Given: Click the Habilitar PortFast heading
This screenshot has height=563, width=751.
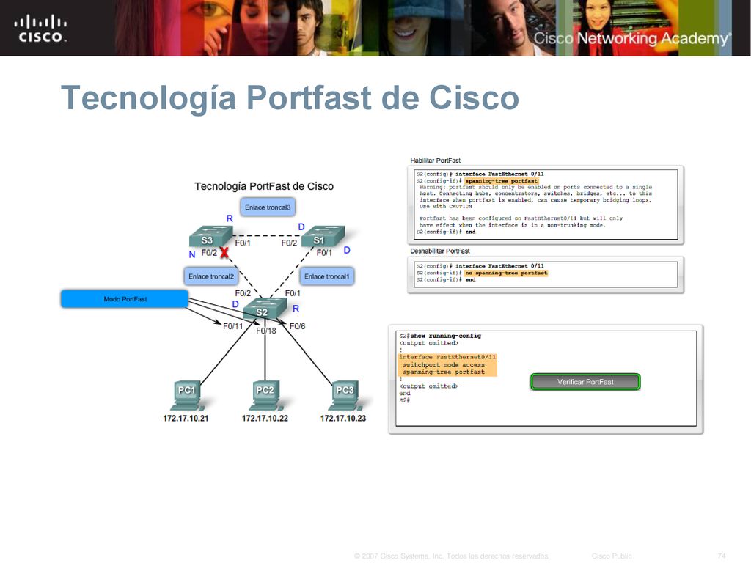Looking at the screenshot, I should (x=436, y=161).
